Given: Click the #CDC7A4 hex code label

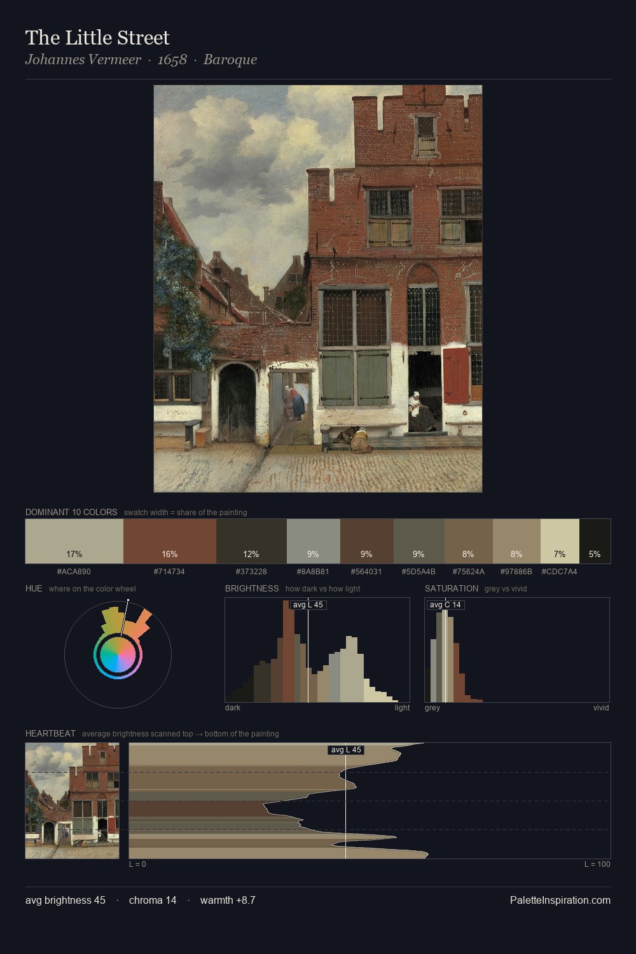Looking at the screenshot, I should coord(559,572).
